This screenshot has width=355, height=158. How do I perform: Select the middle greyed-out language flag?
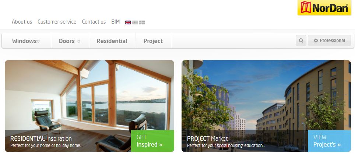(135, 22)
